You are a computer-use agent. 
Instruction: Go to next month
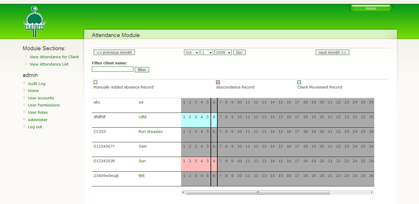(332, 52)
